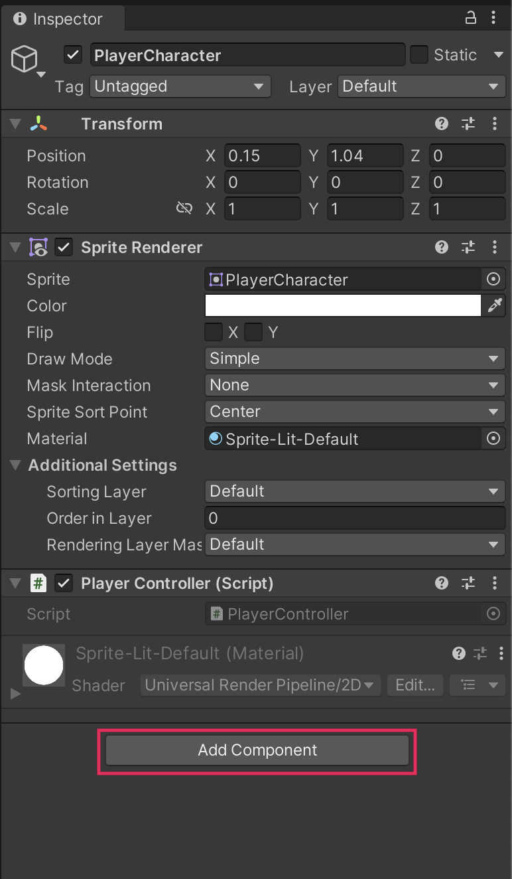The height and width of the screenshot is (879, 512).
Task: Open Inspector panel three-dot menu
Action: (x=493, y=18)
